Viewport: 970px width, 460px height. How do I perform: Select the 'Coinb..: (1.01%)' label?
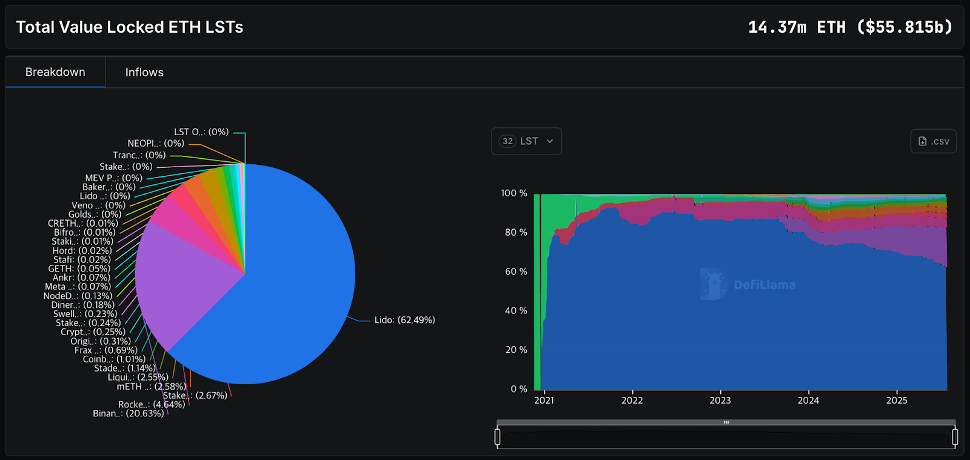[115, 359]
